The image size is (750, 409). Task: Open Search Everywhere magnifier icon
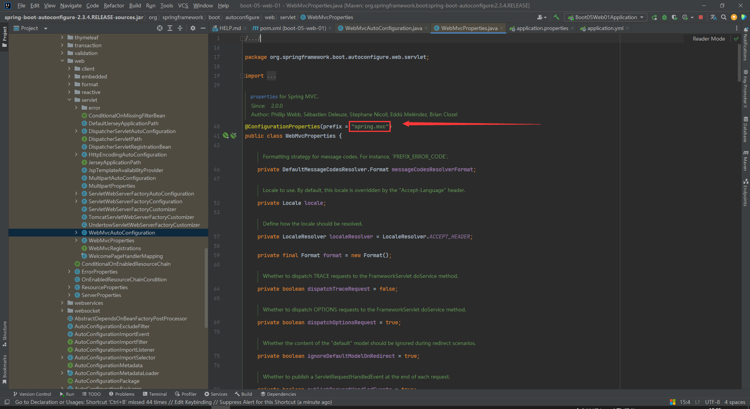point(724,17)
